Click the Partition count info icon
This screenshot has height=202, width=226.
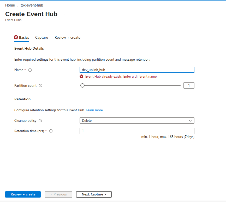[x=40, y=86]
